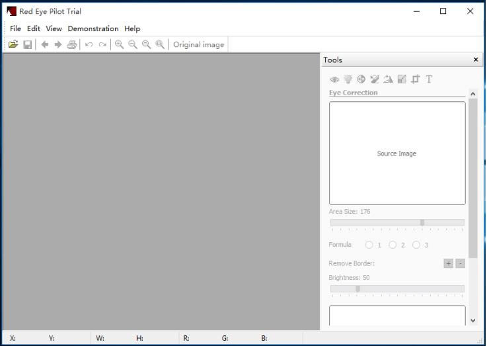This screenshot has width=487, height=346.
Task: Click the Eye Correction section heading
Action: point(354,93)
